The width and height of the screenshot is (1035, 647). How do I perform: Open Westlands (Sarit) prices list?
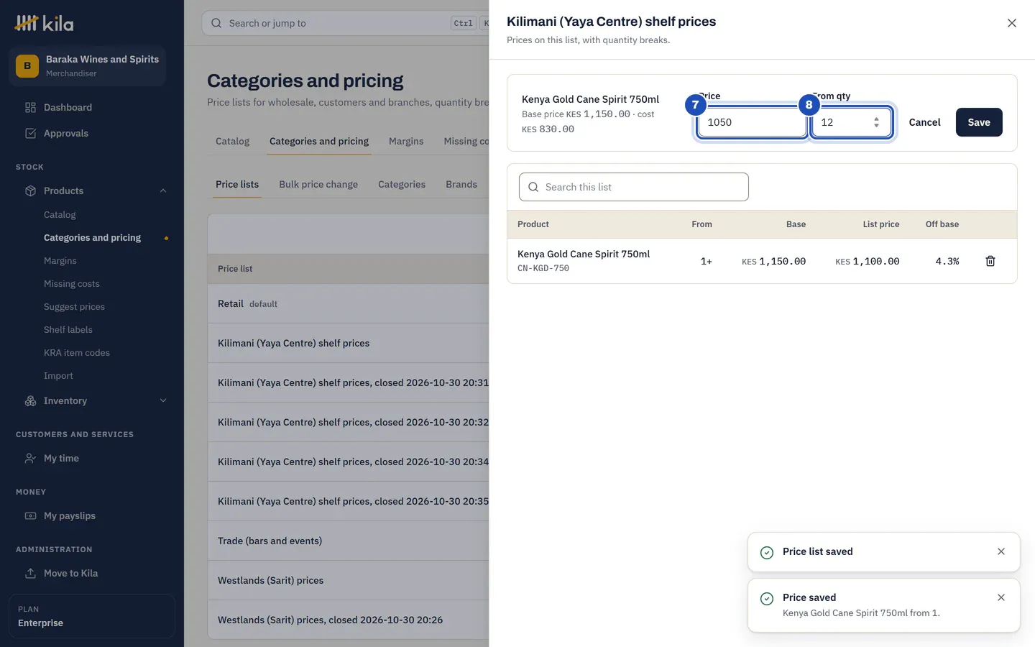(x=349, y=580)
